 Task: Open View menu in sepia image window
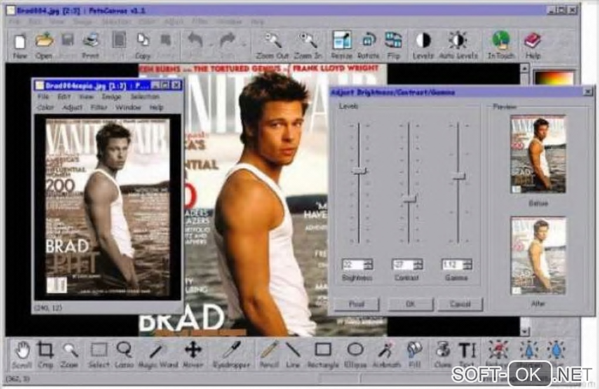pos(86,97)
